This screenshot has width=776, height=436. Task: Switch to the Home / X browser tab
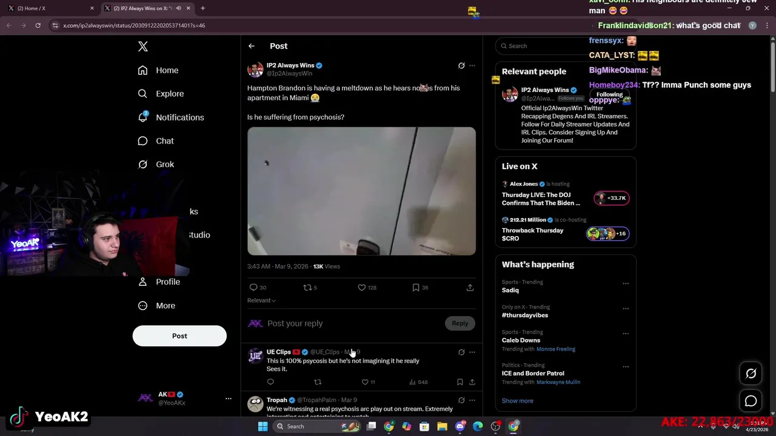(x=51, y=8)
